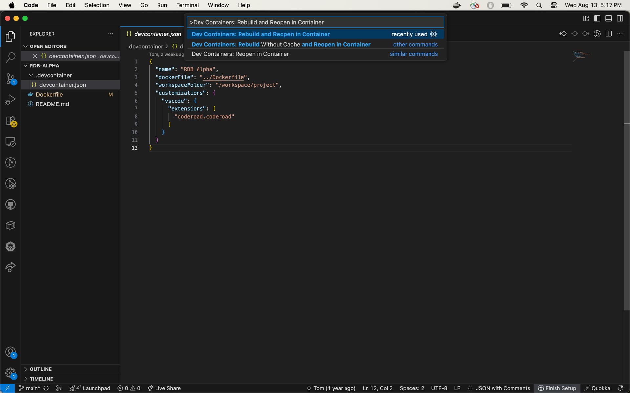Screen dimensions: 630x393
Task: Open the Search view in activity bar
Action: pyautogui.click(x=10, y=58)
